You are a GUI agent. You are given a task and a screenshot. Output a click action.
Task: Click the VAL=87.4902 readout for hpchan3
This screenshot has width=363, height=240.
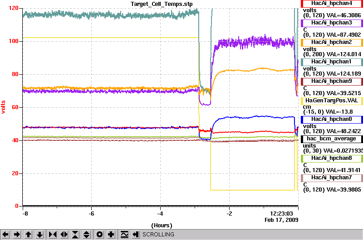pyautogui.click(x=343, y=35)
